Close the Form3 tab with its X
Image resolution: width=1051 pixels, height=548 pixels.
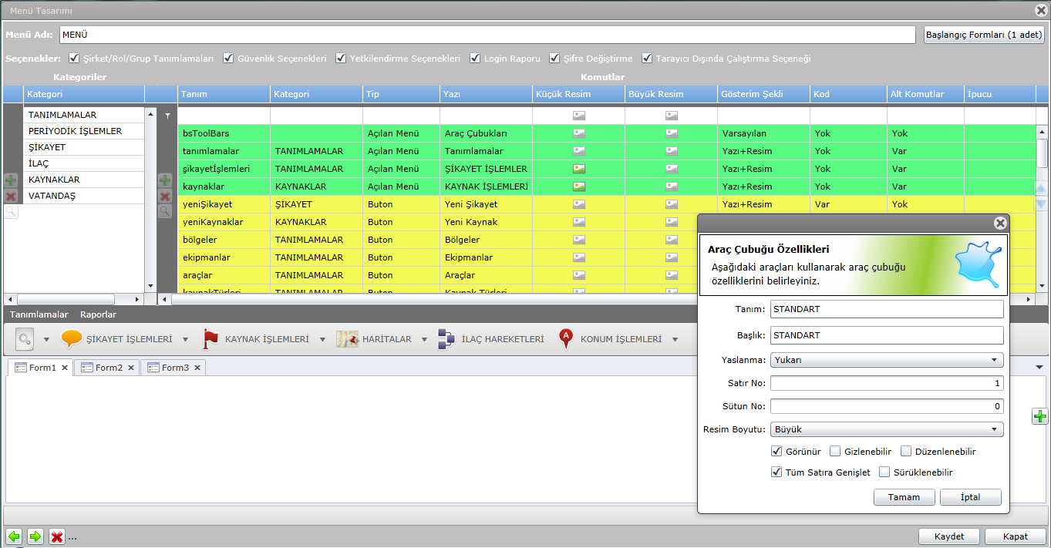point(197,368)
